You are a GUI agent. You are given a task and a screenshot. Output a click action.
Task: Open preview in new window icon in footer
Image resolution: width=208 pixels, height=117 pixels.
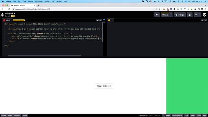point(163,115)
